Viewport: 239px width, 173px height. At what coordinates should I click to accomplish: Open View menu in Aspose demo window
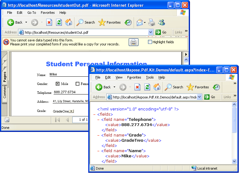(119, 77)
